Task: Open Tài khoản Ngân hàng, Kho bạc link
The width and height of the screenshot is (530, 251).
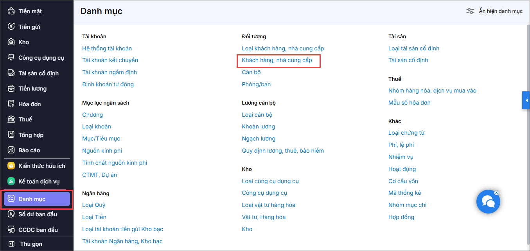Action: (x=122, y=241)
